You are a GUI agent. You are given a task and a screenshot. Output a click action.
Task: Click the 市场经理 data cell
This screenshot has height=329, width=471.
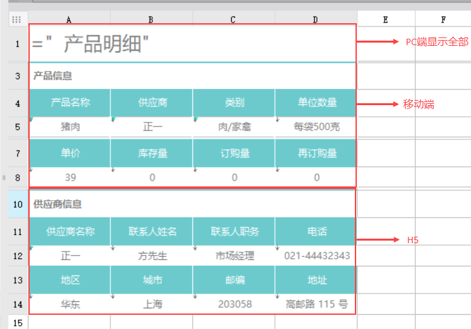(234, 255)
